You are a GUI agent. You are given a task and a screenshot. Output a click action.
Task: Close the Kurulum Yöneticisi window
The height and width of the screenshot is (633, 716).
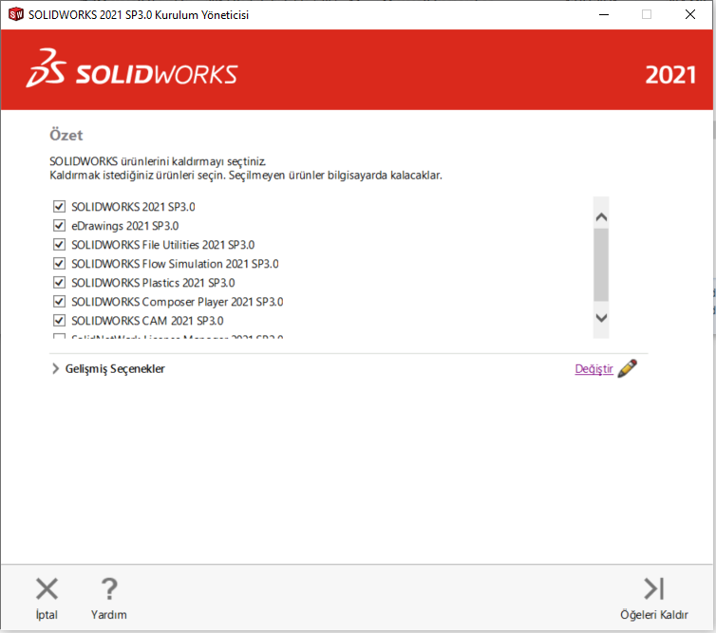[x=689, y=14]
